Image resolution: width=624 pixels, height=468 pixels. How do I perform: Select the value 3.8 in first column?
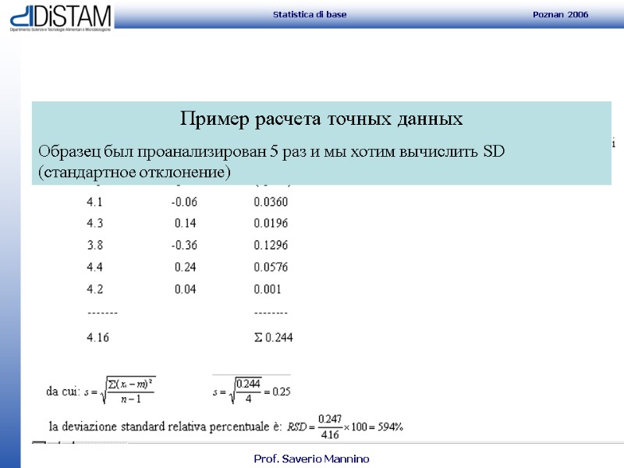[x=94, y=245]
